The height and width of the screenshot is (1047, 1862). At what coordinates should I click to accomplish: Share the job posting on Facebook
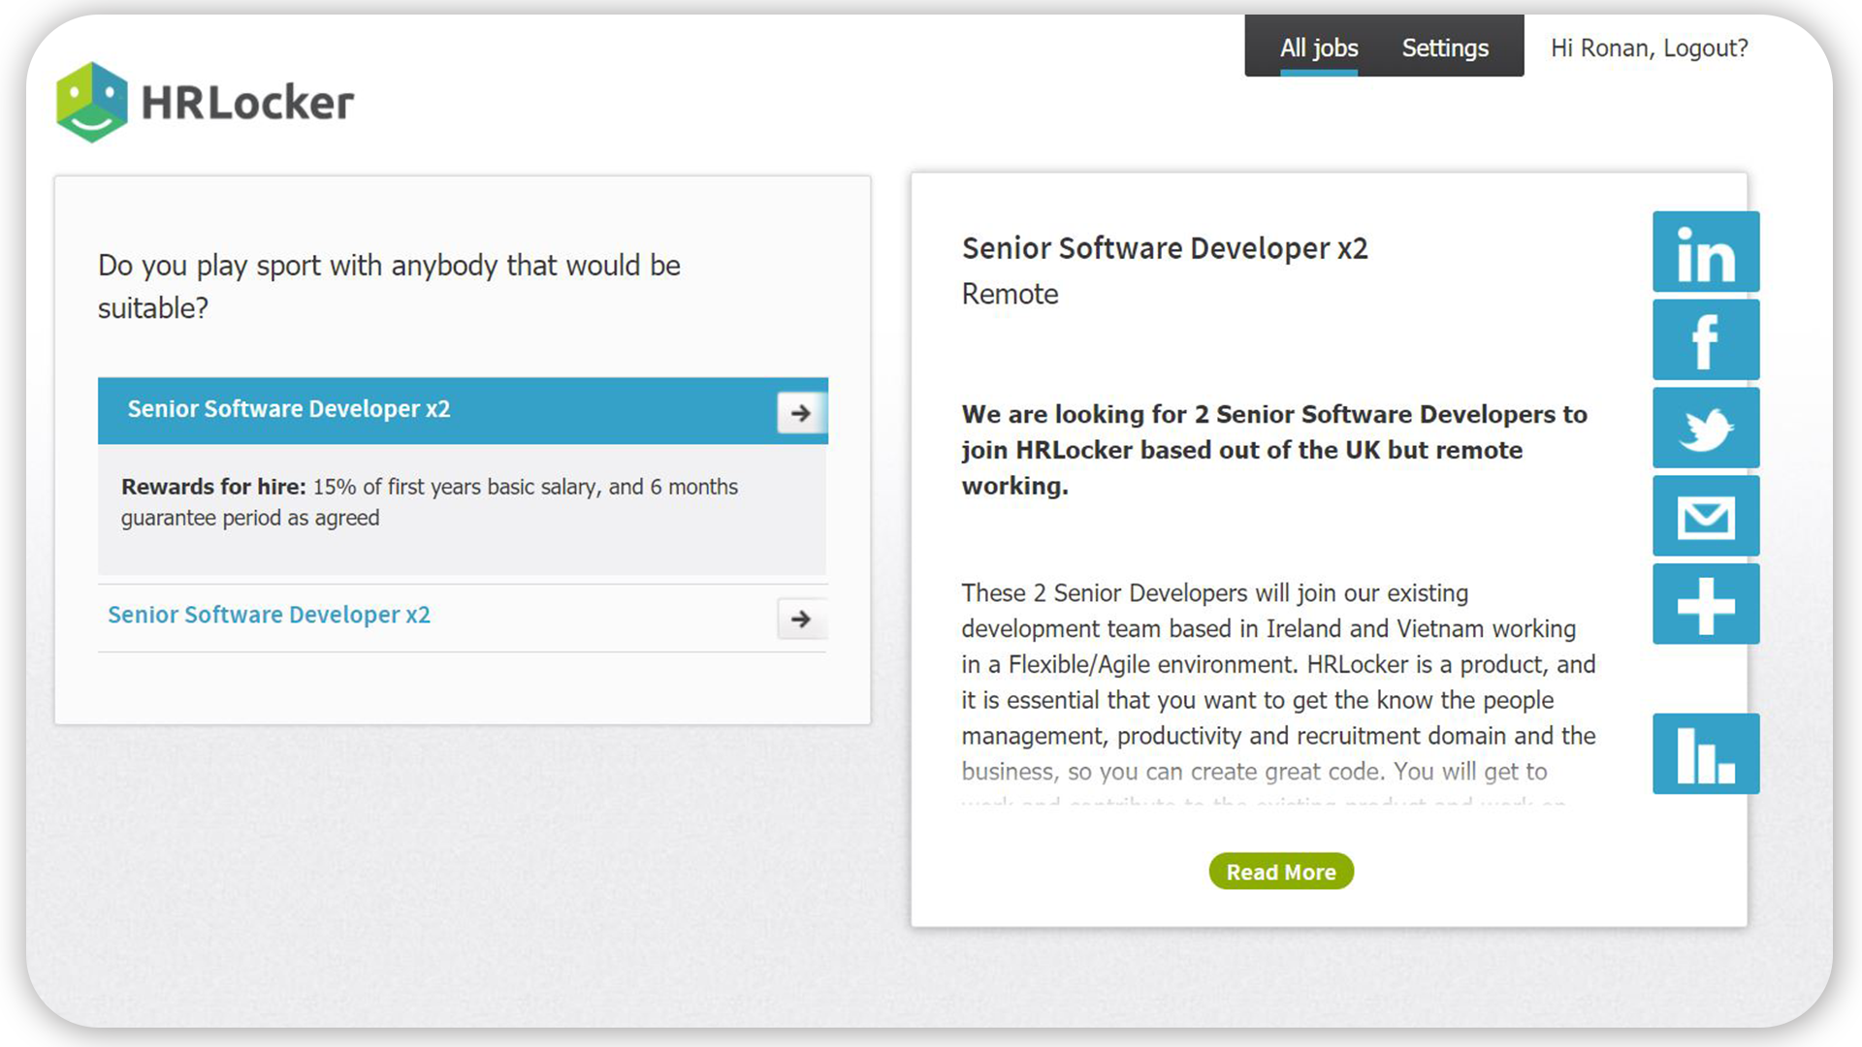(x=1705, y=339)
